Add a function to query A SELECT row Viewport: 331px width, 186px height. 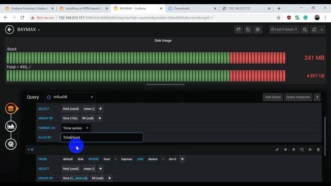tap(100, 109)
